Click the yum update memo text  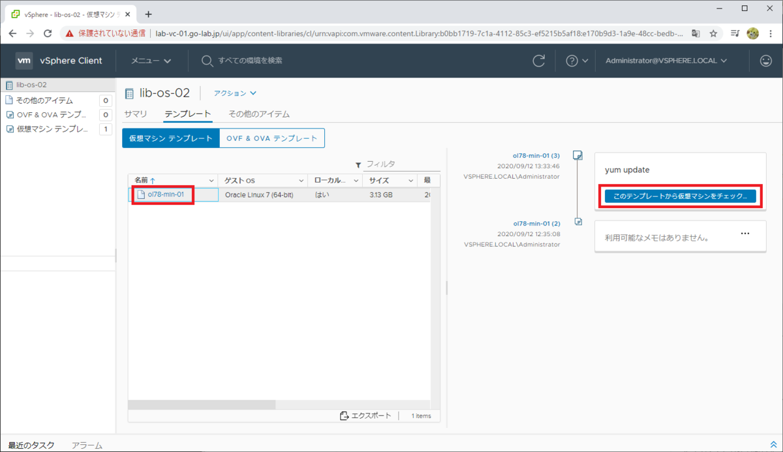[x=627, y=170]
